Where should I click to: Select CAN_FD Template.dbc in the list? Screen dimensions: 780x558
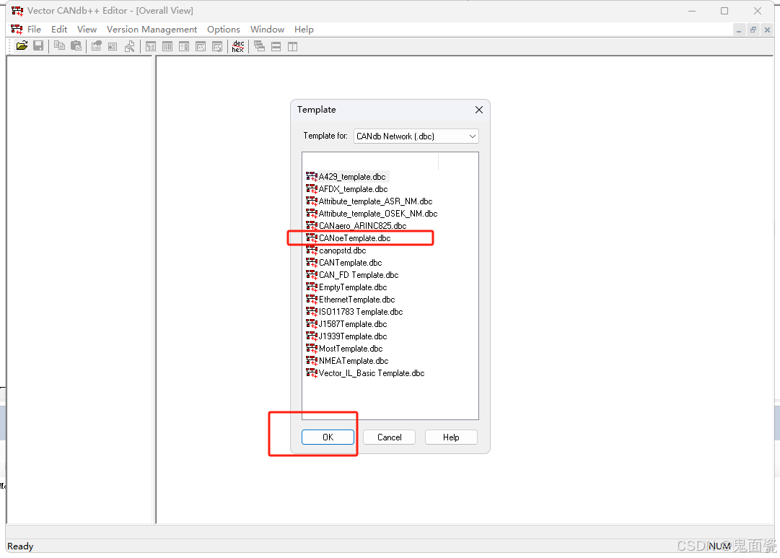[353, 275]
